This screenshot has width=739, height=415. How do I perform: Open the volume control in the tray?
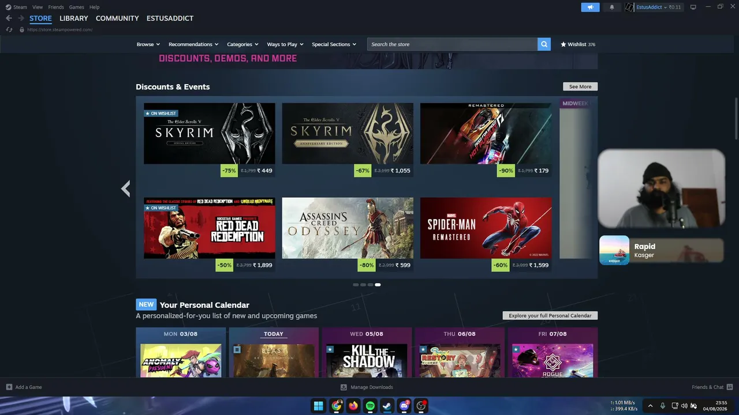click(684, 406)
